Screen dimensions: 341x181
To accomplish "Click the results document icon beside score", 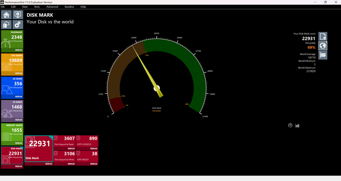I will [x=323, y=36].
